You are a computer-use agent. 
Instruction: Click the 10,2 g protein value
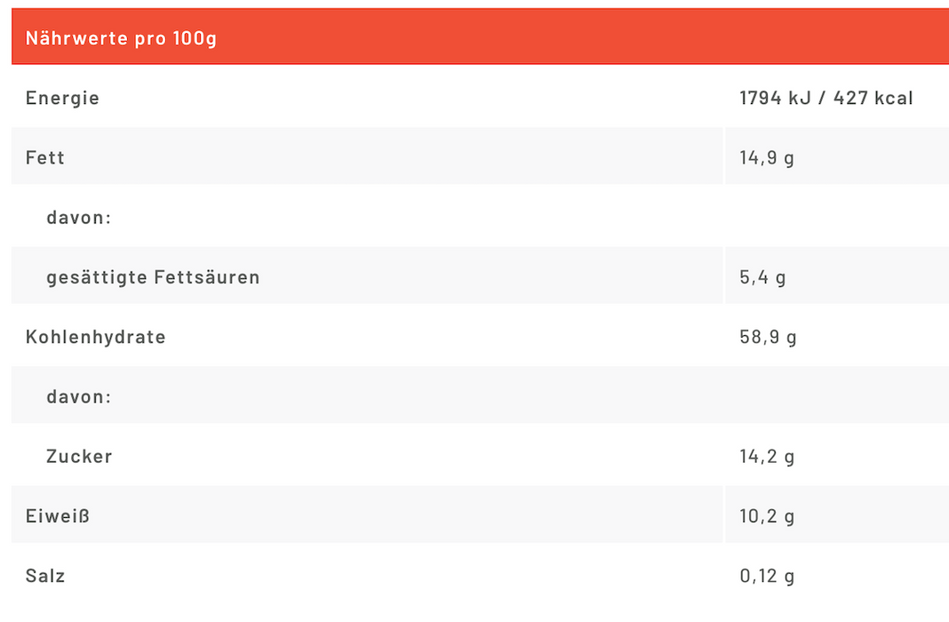pyautogui.click(x=767, y=516)
